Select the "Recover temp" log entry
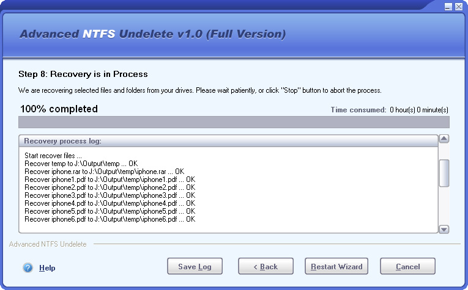Viewport: 468px width, 290px height. pyautogui.click(x=81, y=164)
